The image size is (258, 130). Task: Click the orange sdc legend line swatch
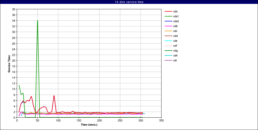168,31
